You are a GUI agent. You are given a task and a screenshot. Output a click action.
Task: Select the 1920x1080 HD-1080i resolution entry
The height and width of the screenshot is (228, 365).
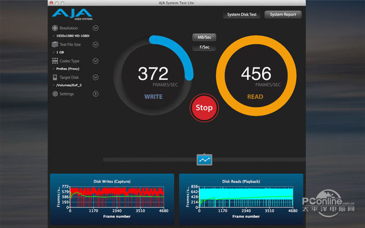[x=72, y=36]
